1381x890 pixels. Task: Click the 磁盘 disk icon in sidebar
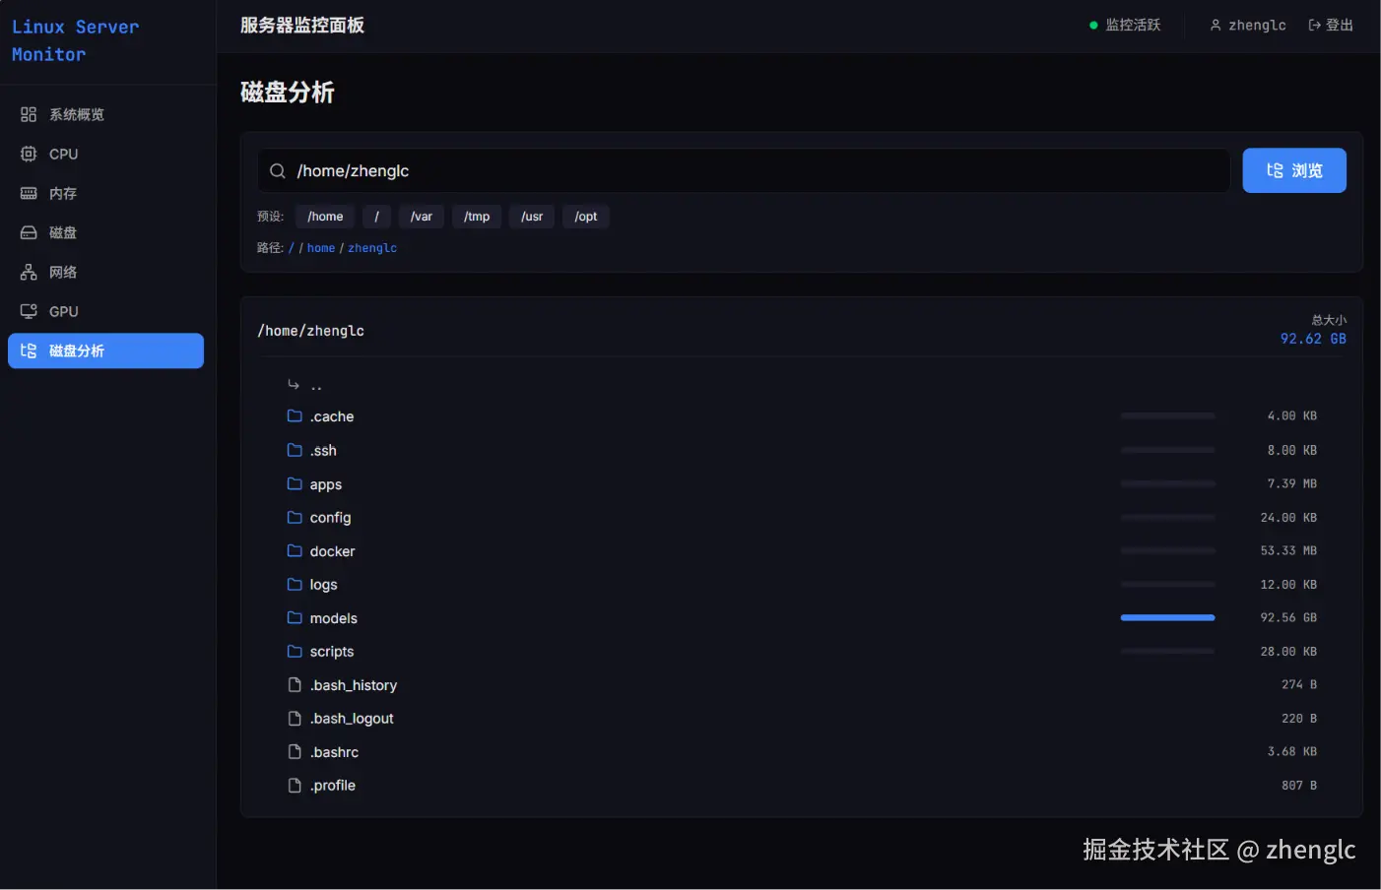29,232
